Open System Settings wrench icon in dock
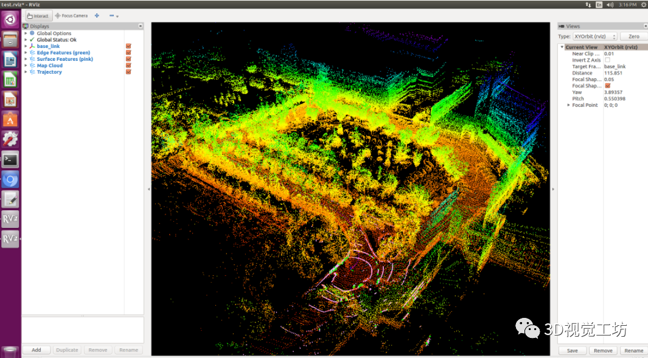This screenshot has height=358, width=648. tap(10, 140)
